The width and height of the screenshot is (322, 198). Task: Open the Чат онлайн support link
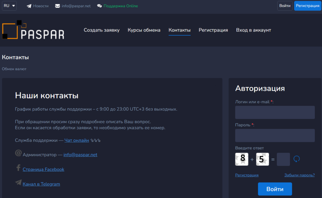click(77, 140)
